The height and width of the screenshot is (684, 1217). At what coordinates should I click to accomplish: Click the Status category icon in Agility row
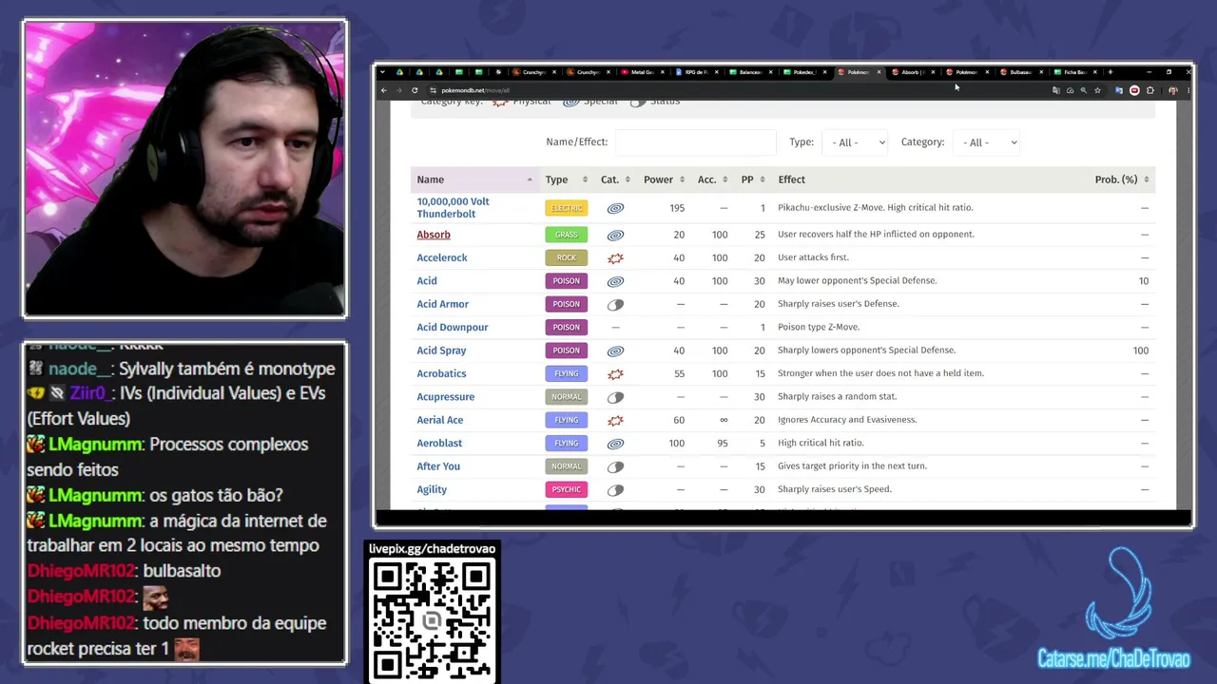pyautogui.click(x=615, y=489)
